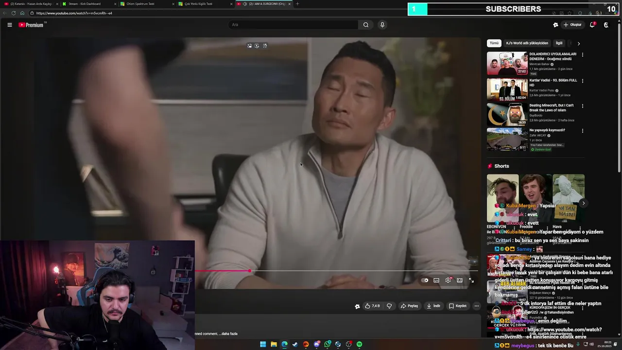Show more filter chips with right chevron
The width and height of the screenshot is (622, 350).
(x=579, y=43)
